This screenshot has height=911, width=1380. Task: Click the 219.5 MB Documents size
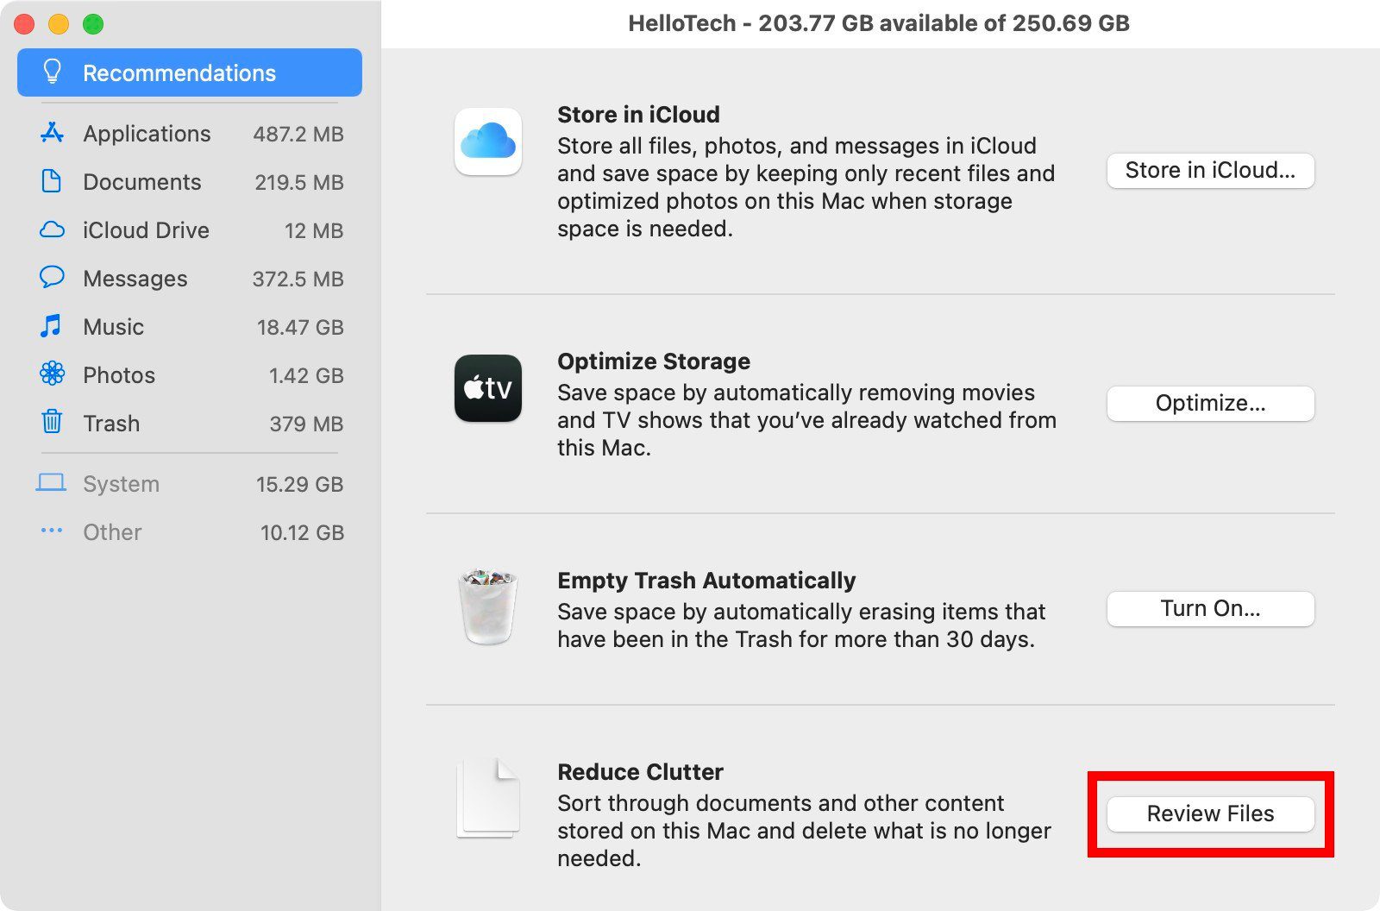pos(299,182)
